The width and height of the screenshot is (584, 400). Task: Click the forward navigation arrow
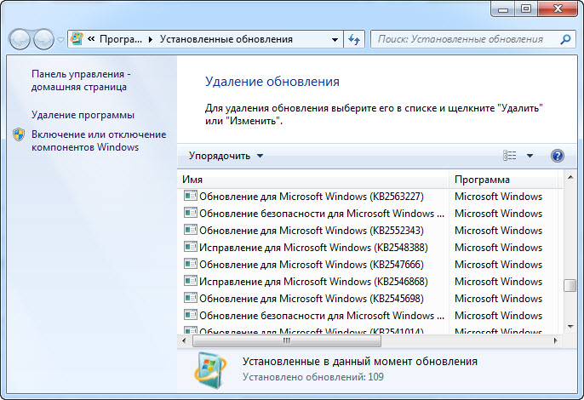pyautogui.click(x=43, y=39)
